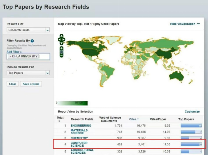Image resolution: width=208 pixels, height=155 pixels.
Task: Open the Customize report link
Action: (x=192, y=112)
